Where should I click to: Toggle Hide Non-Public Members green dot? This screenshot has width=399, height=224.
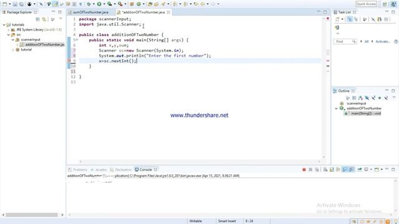click(x=380, y=98)
